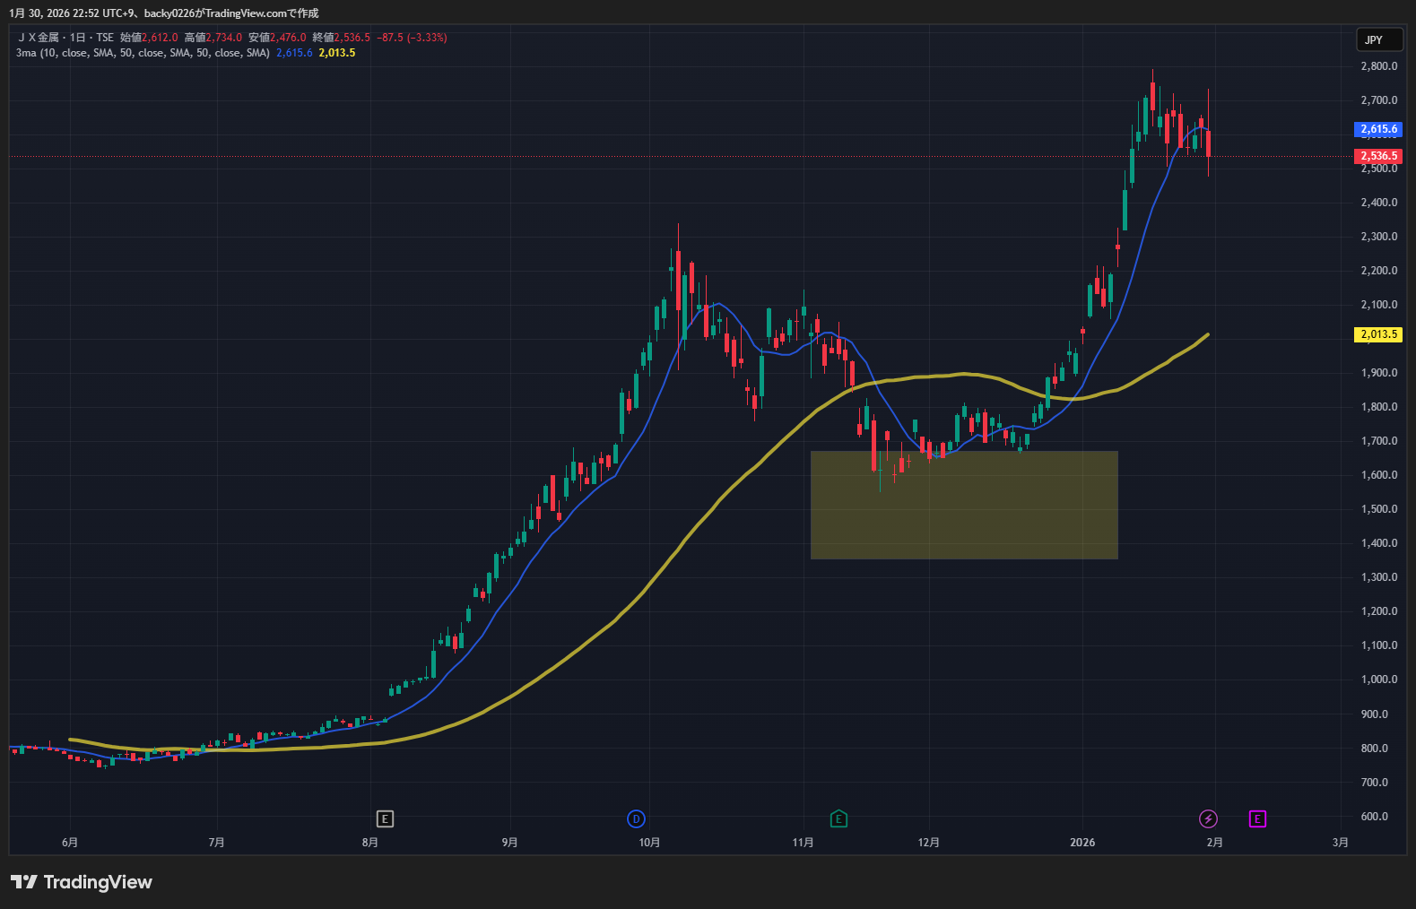Click the 10月 label on time axis
1416x909 pixels.
[649, 843]
